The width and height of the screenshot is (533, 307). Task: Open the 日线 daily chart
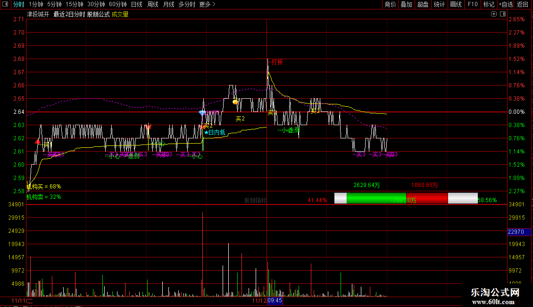coord(137,4)
